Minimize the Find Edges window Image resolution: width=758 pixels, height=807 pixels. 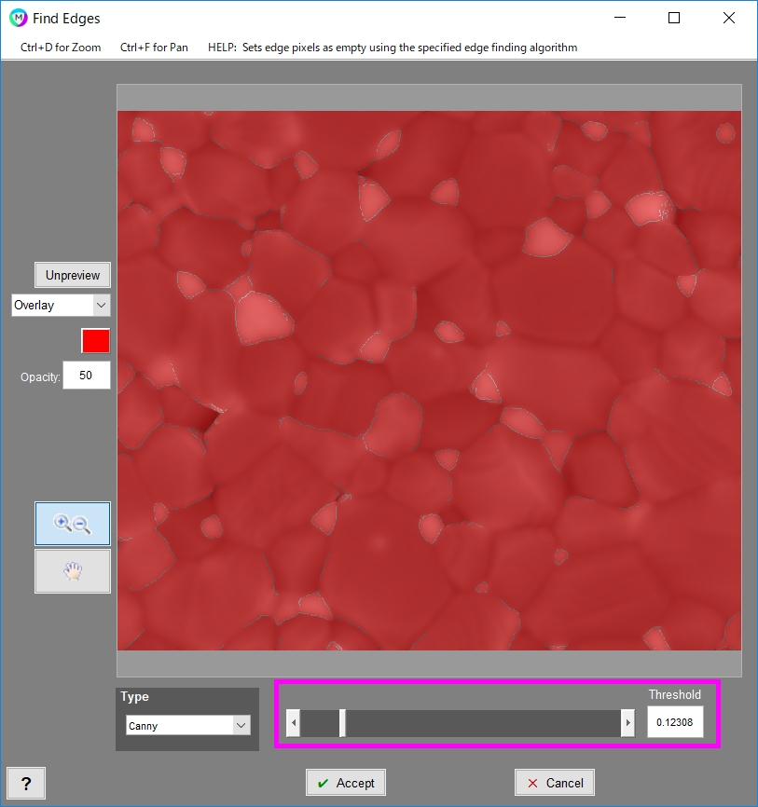click(x=620, y=18)
